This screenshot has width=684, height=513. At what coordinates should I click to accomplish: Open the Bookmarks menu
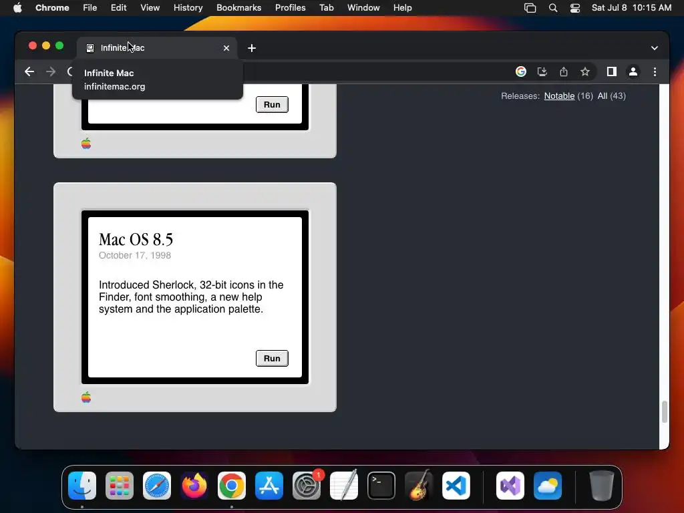point(239,8)
